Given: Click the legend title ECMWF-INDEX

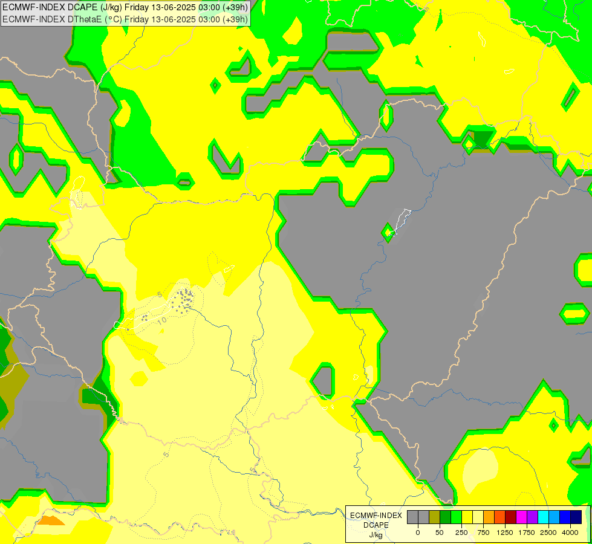Looking at the screenshot, I should pyautogui.click(x=376, y=516).
